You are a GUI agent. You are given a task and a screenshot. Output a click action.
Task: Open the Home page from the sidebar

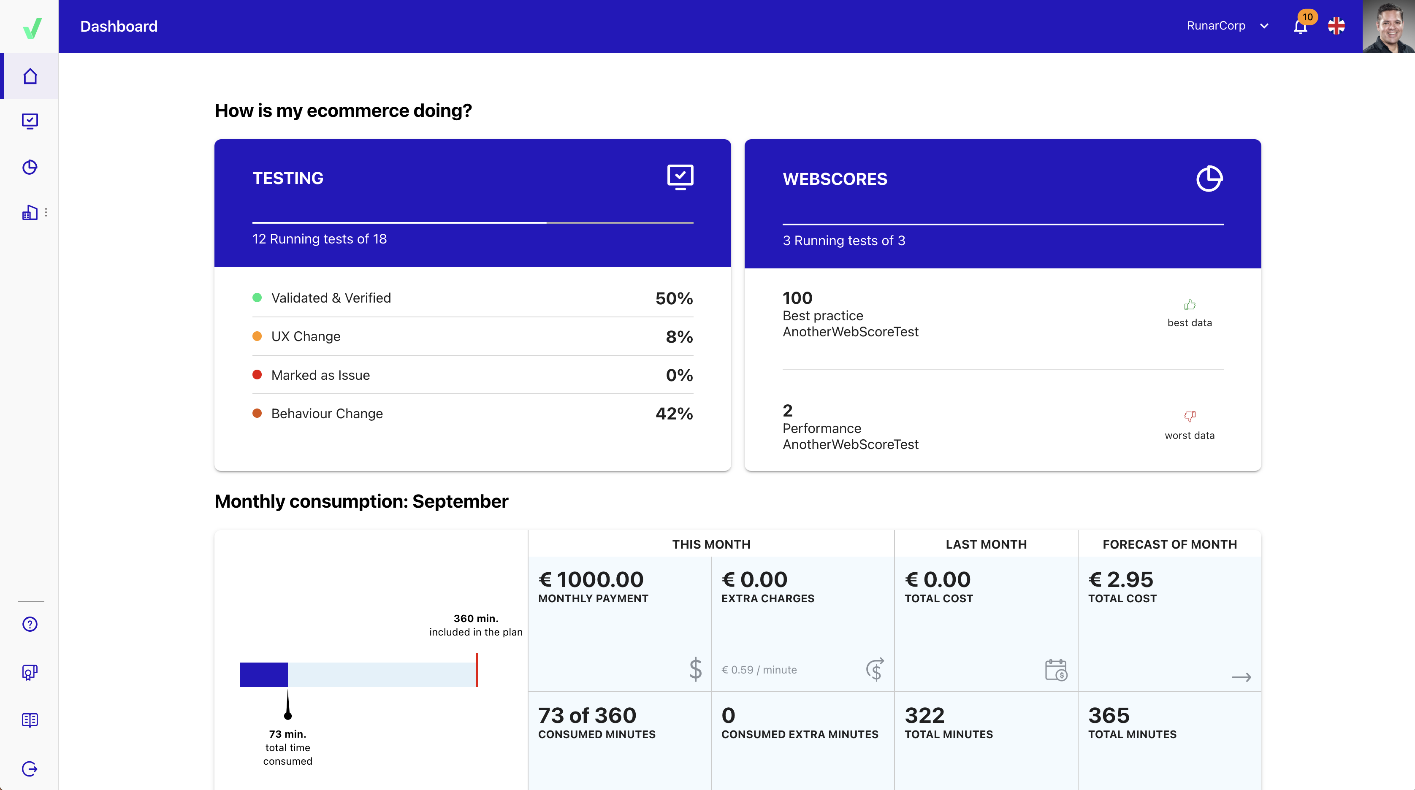(x=30, y=76)
